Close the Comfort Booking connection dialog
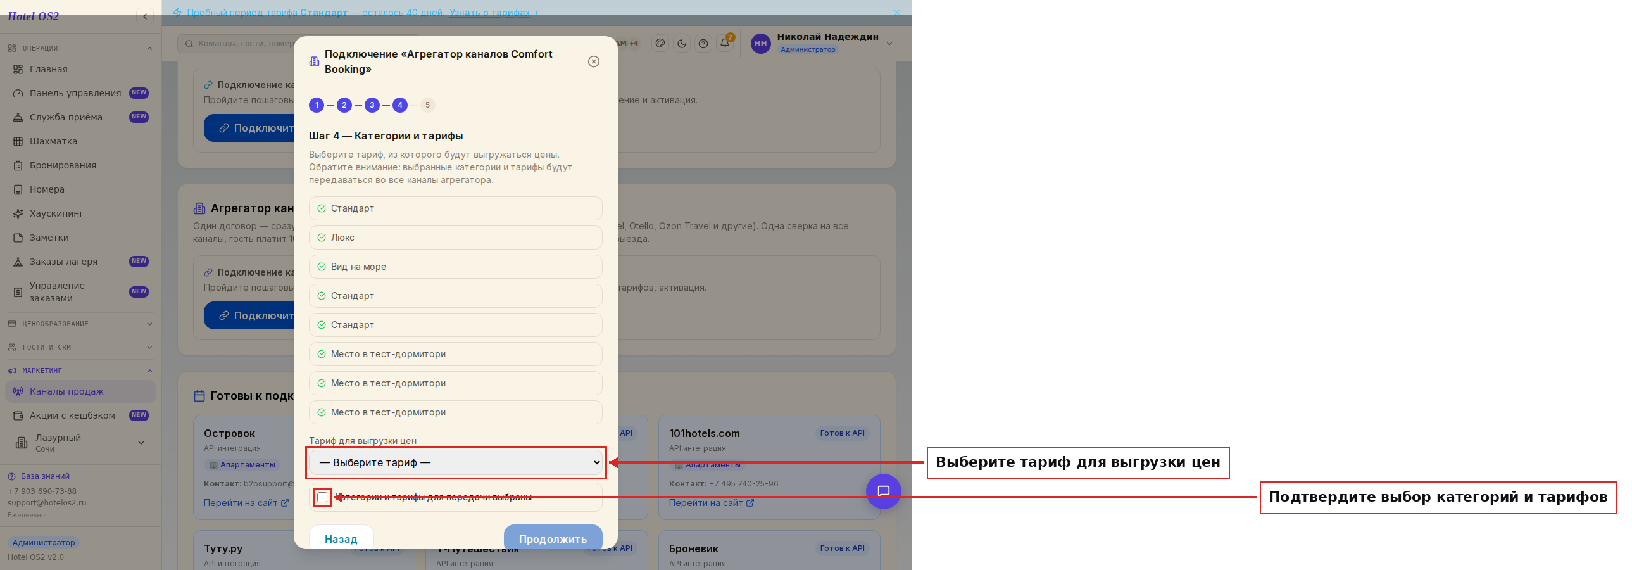The height and width of the screenshot is (570, 1632). (x=594, y=61)
